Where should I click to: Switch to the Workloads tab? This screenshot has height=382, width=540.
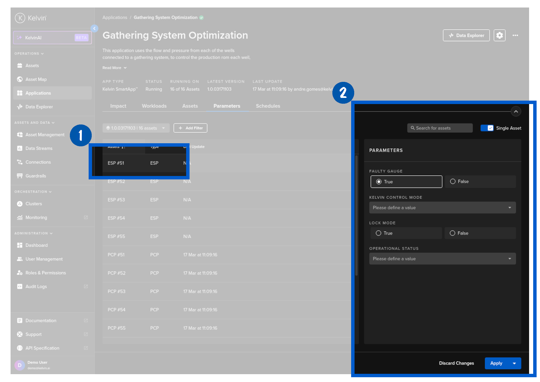[154, 106]
